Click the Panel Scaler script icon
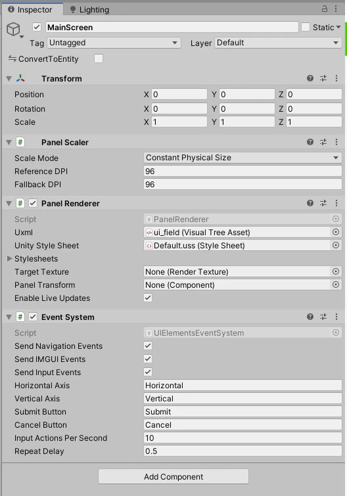 point(20,142)
